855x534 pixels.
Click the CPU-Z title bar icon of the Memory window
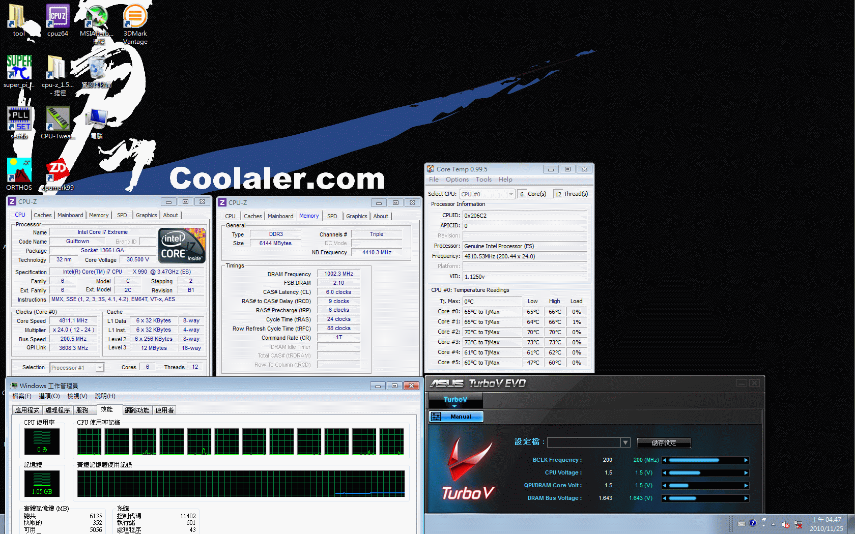pos(222,202)
